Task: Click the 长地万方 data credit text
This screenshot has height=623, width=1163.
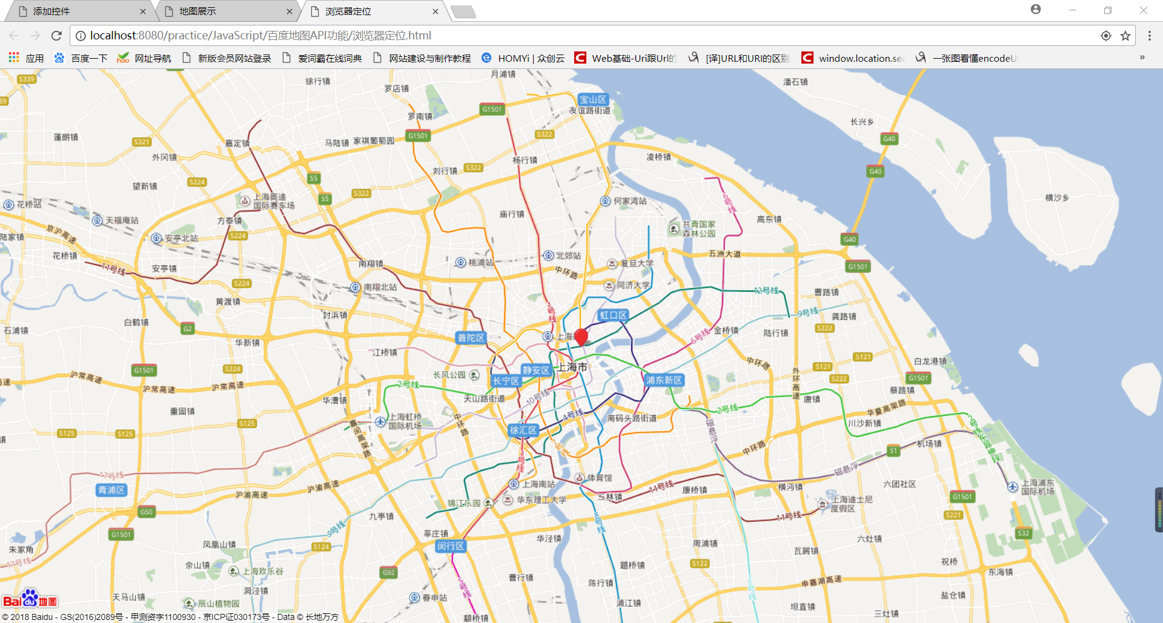Action: pos(322,617)
